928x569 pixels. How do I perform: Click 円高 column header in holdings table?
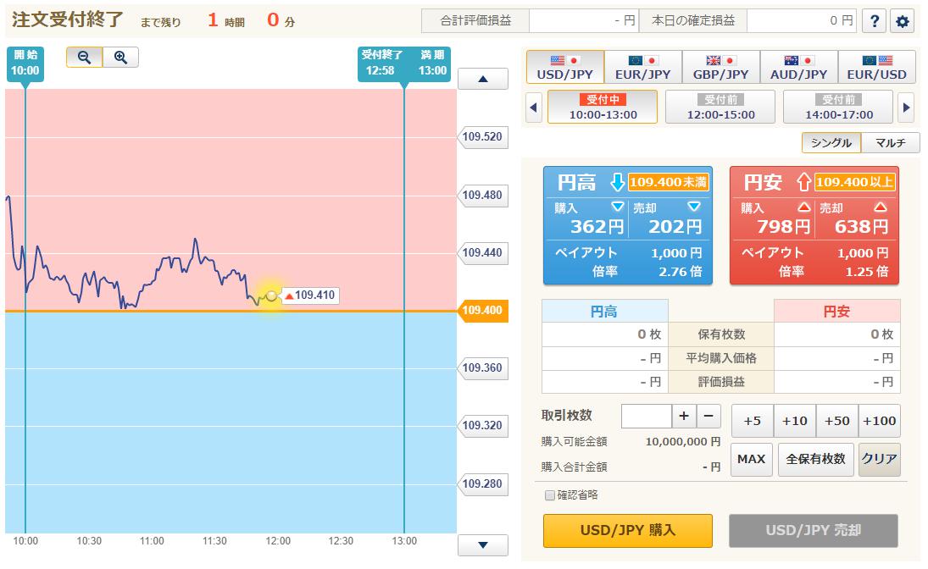pyautogui.click(x=604, y=311)
